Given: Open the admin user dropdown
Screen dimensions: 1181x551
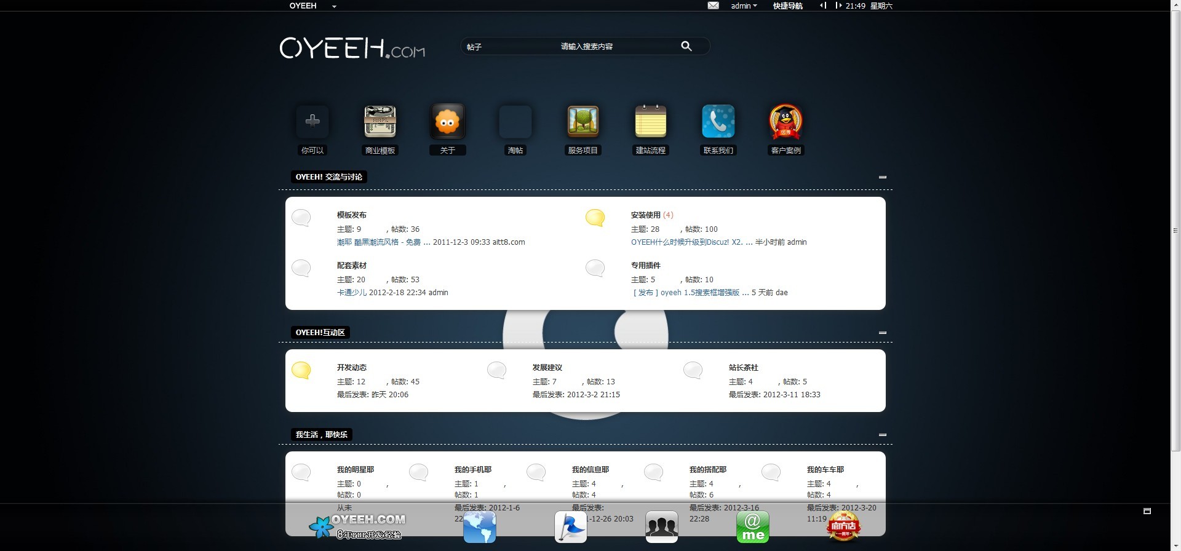Looking at the screenshot, I should 744,6.
